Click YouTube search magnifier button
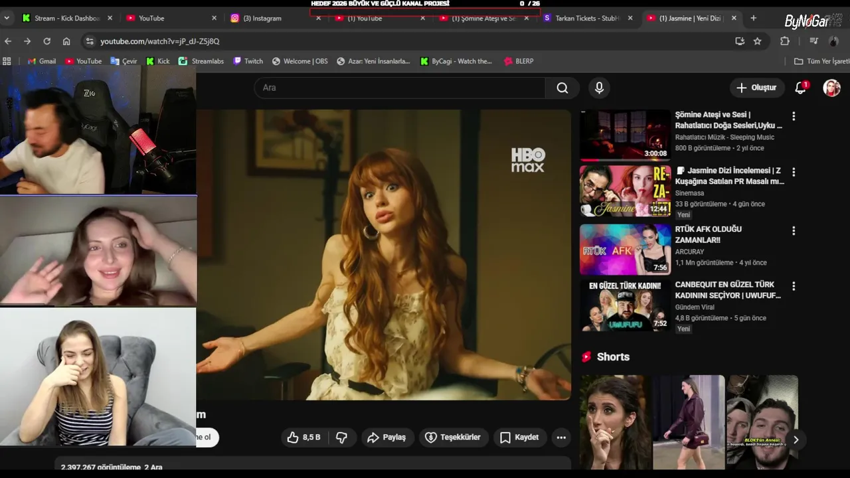The image size is (850, 478). pos(562,88)
